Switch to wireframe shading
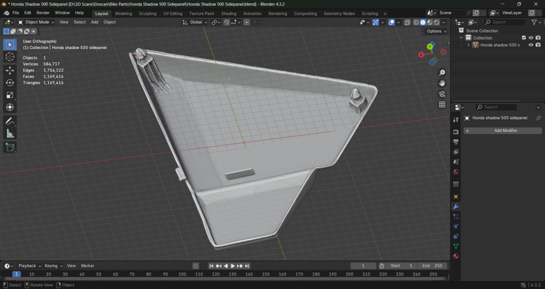The image size is (545, 289). [416, 22]
